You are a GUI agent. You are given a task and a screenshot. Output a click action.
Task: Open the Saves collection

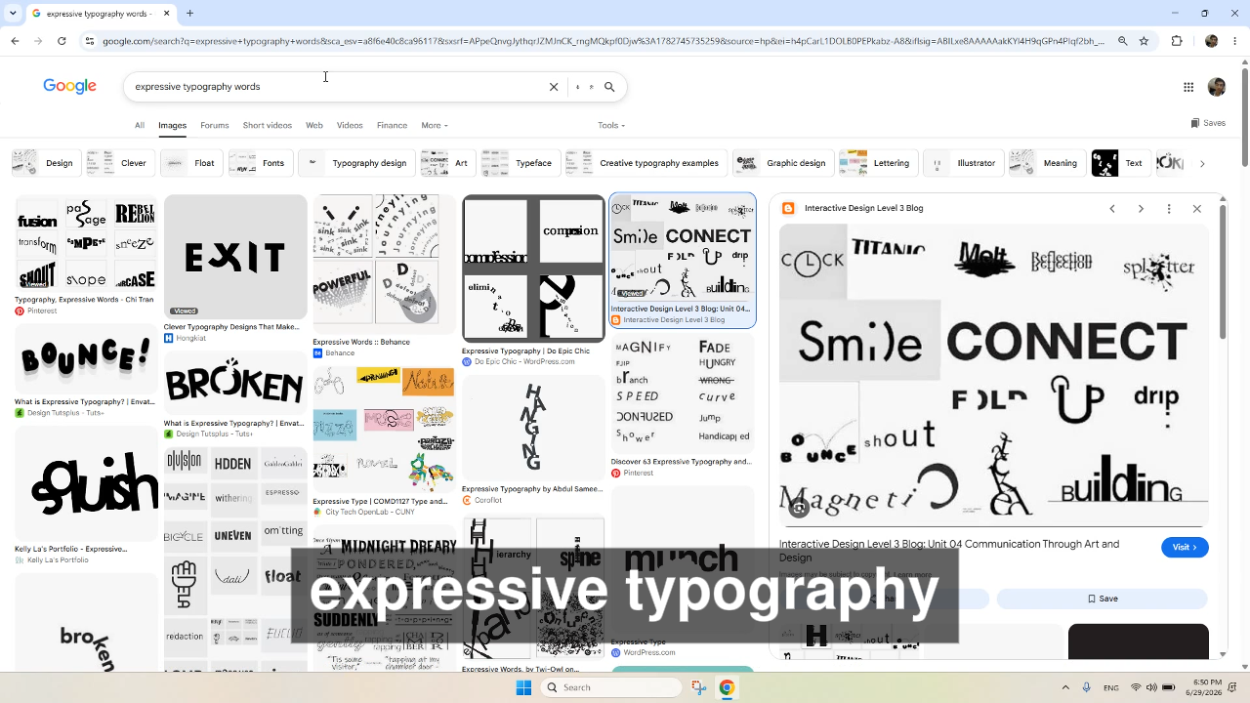(1208, 123)
